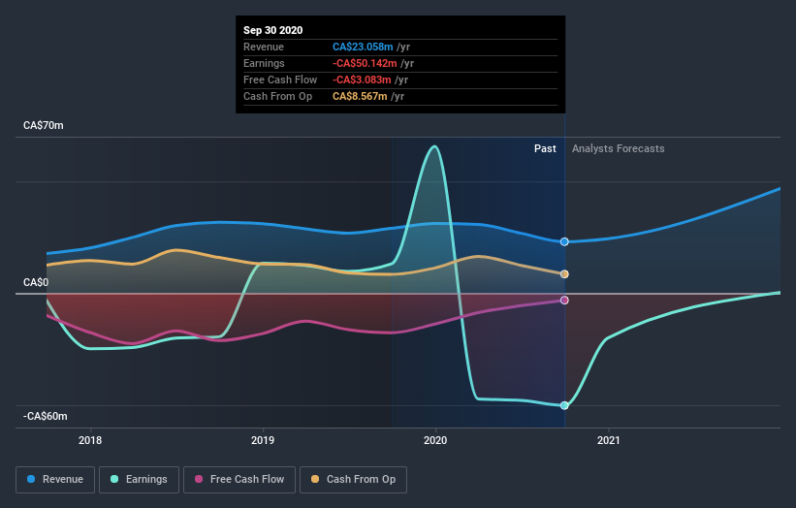The image size is (796, 508).
Task: Click the -CA$60m y-axis label
Action: [46, 416]
